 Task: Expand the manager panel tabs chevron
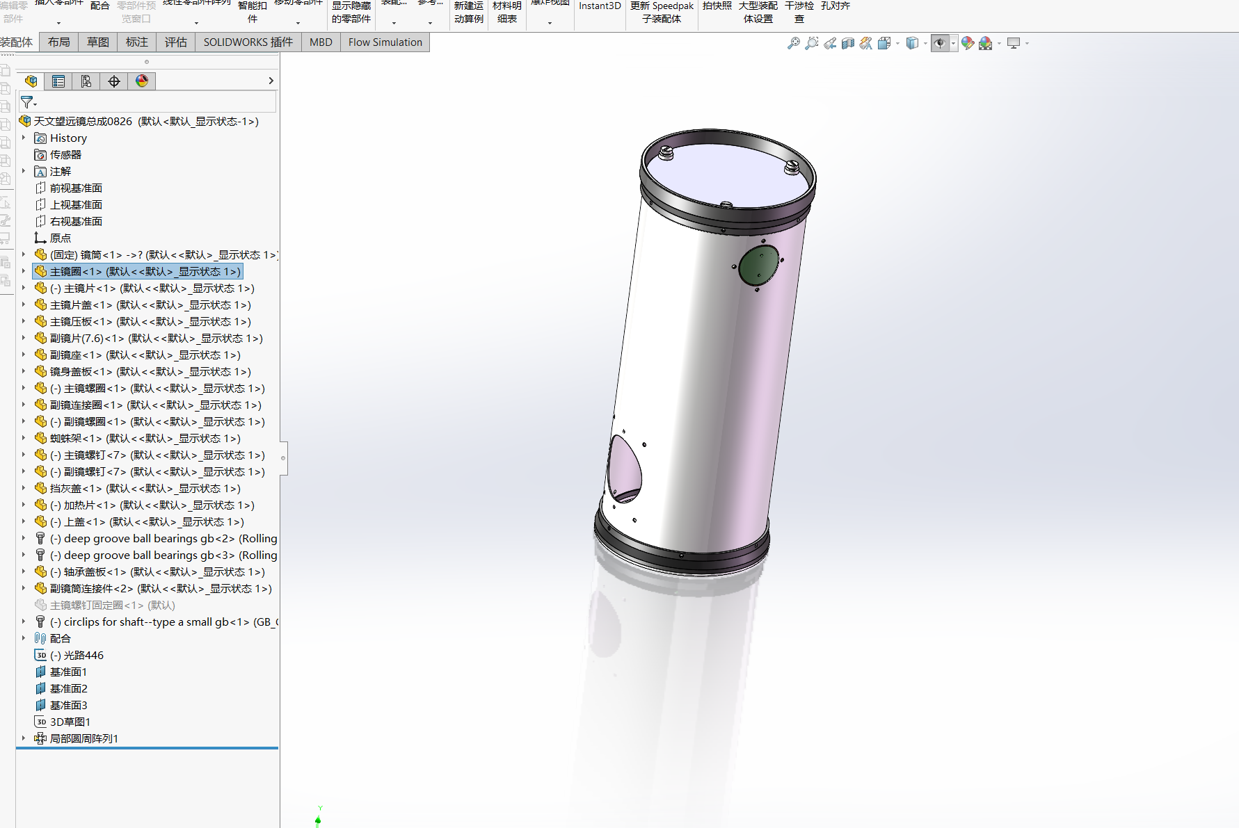[271, 81]
